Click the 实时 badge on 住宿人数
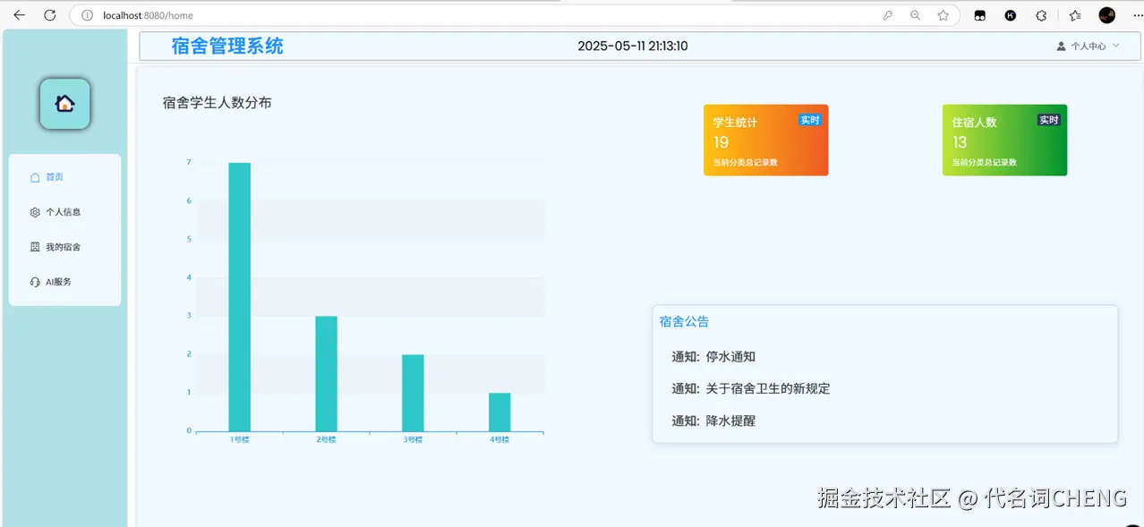1144x527 pixels. (x=1048, y=120)
